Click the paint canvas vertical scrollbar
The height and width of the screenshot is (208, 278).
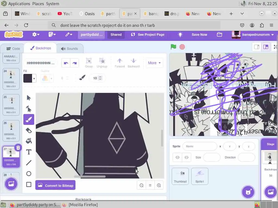(x=162, y=138)
